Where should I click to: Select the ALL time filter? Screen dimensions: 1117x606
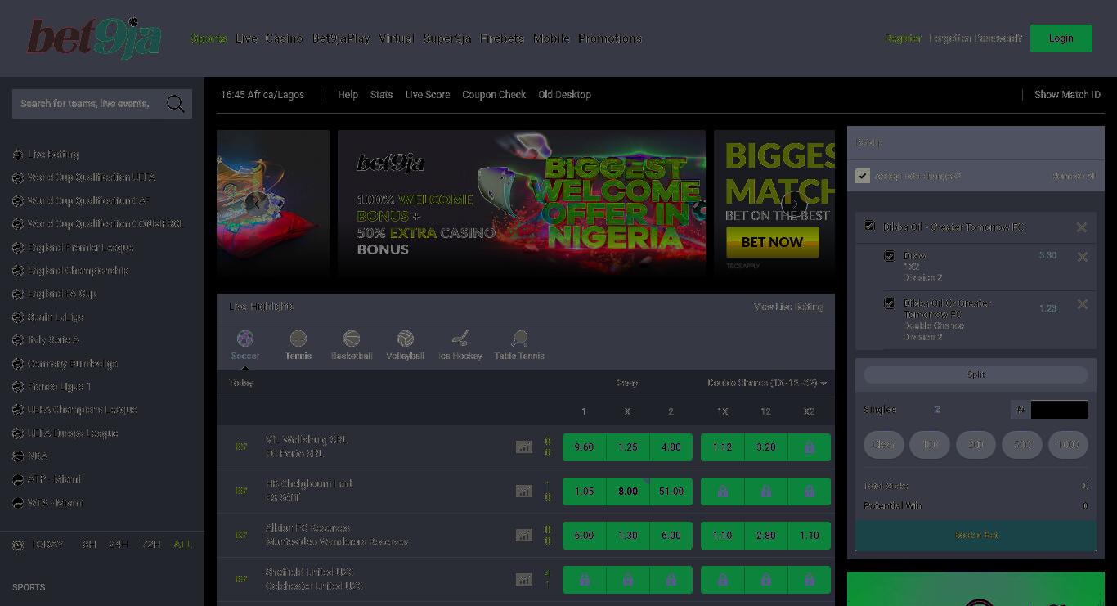pyautogui.click(x=183, y=545)
